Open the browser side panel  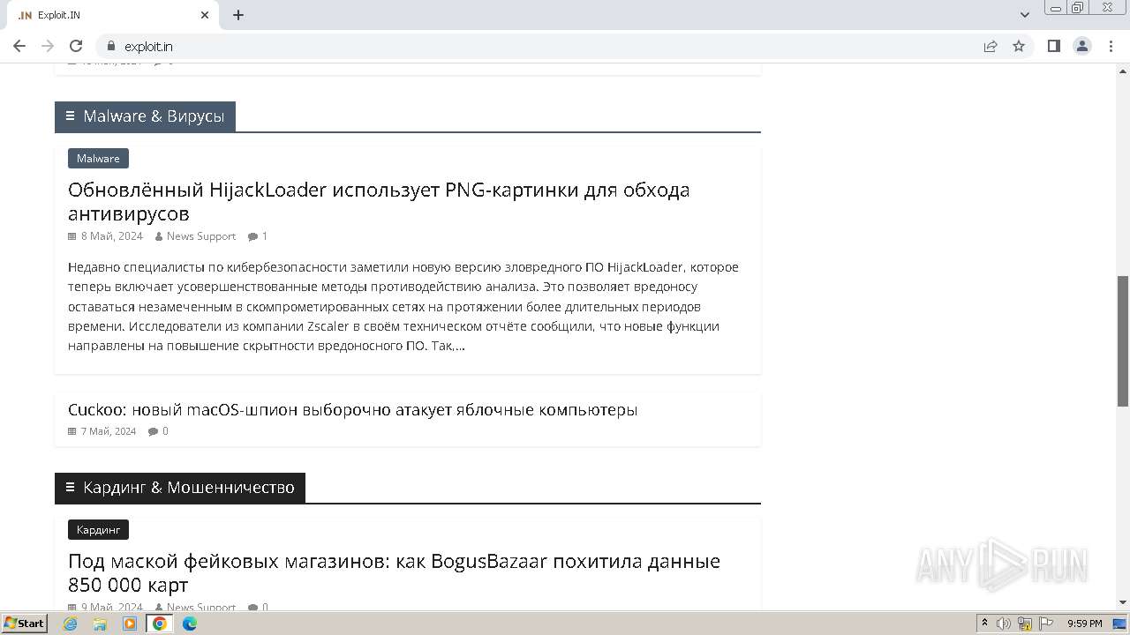point(1054,46)
